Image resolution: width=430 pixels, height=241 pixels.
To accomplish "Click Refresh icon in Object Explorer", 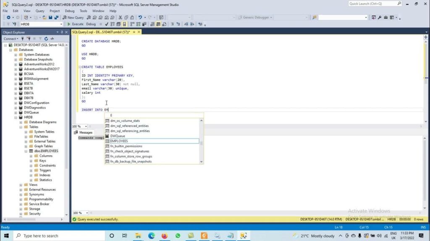I will tap(46, 39).
